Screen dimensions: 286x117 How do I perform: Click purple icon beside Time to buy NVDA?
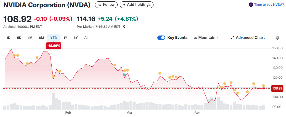(251, 5)
